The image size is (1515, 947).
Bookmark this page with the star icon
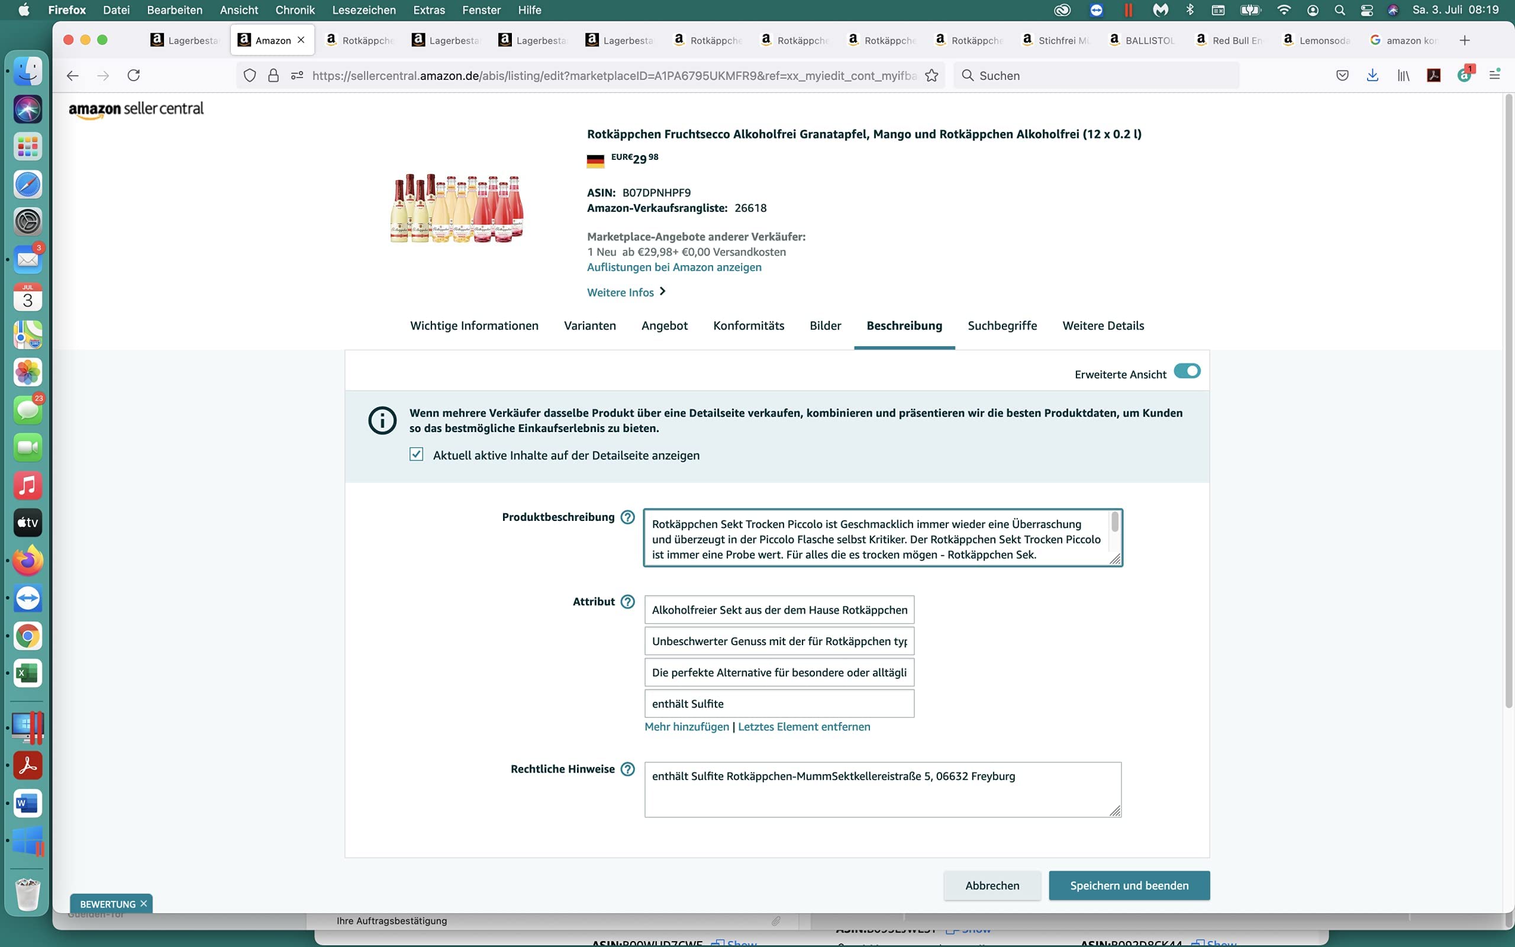931,76
